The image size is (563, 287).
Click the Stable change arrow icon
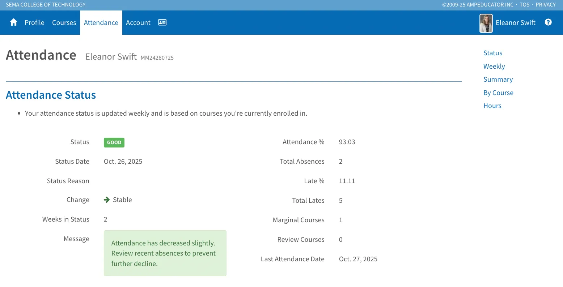point(107,200)
